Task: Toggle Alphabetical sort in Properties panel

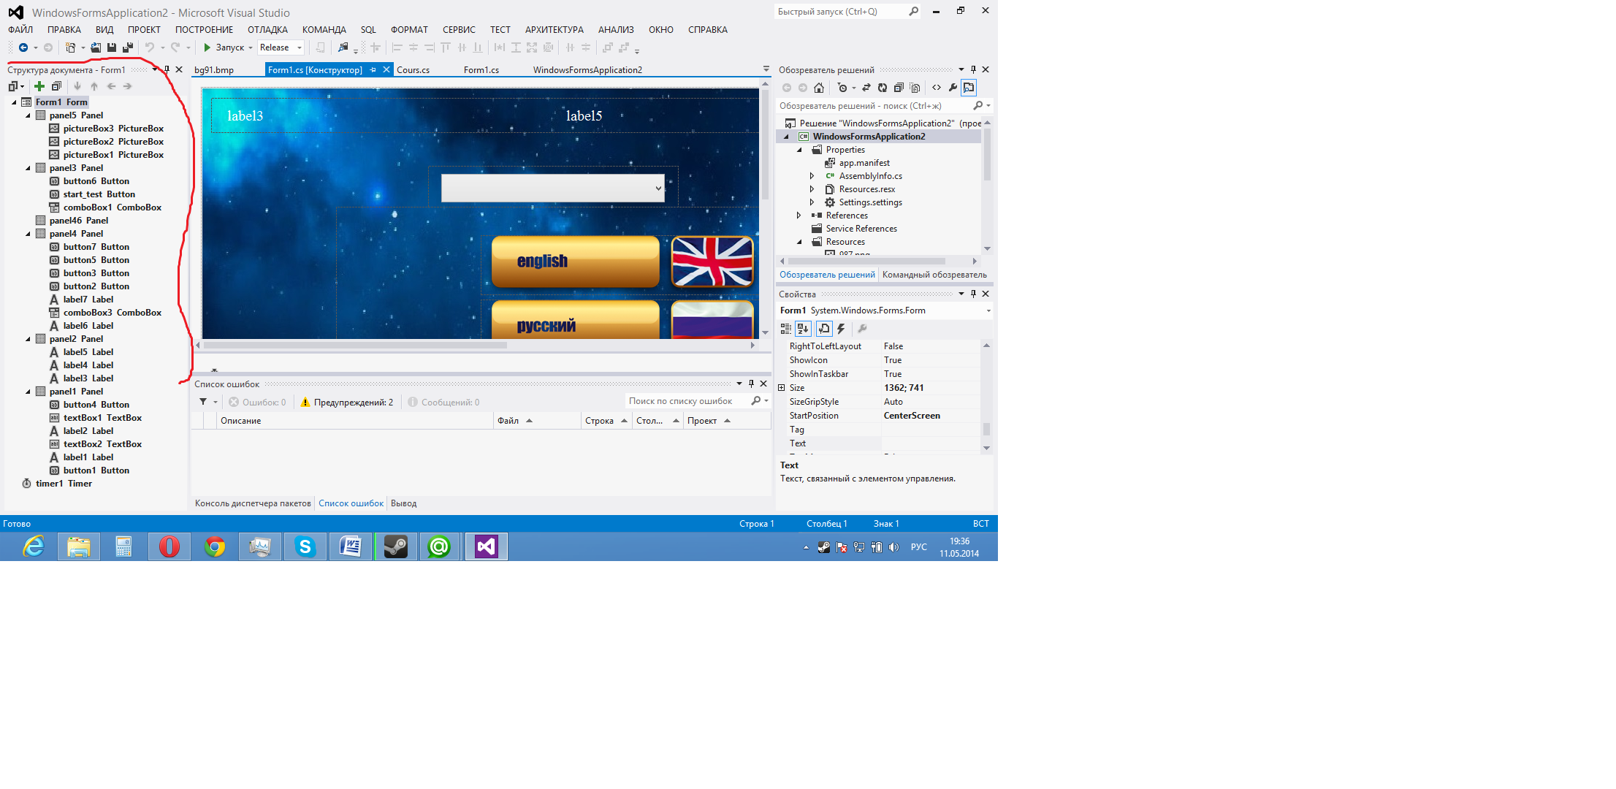Action: click(803, 329)
